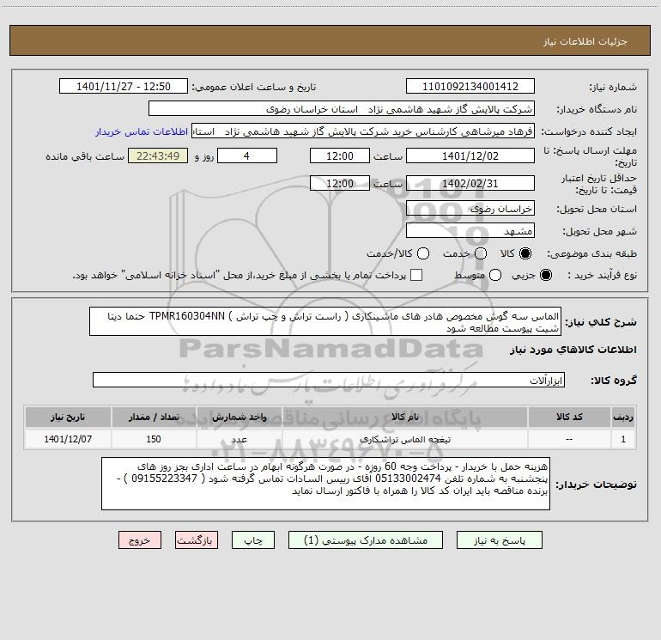
Task: Click the price validity time 12:00 field
Action: 340,183
